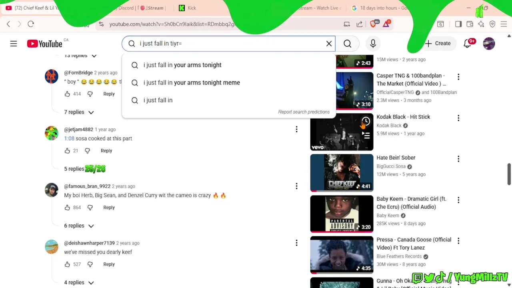The image size is (512, 288).
Task: Reply to the @deishawnharper7139 comment
Action: pyautogui.click(x=109, y=264)
